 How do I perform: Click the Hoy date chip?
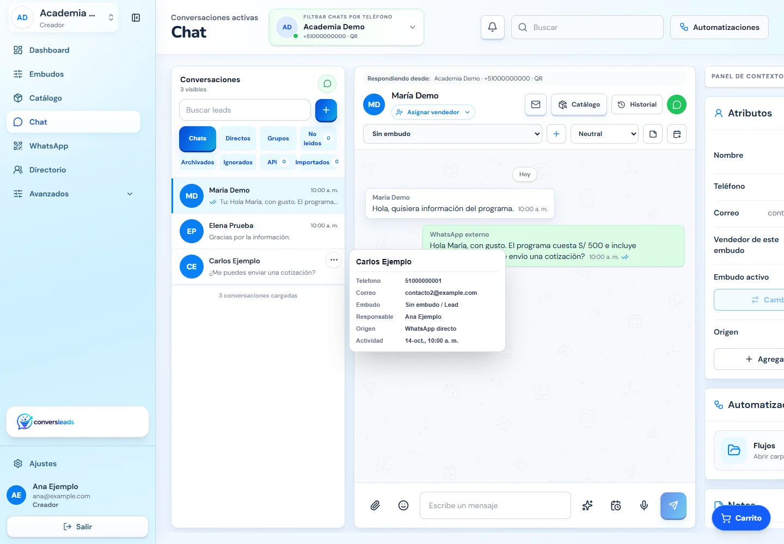click(x=525, y=174)
